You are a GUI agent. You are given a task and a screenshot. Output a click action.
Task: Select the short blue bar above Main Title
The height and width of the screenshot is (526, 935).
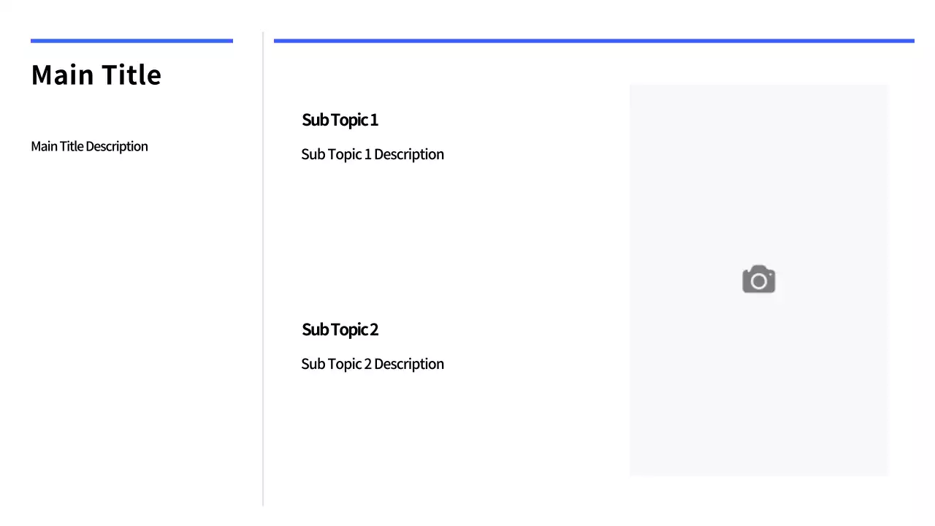click(x=131, y=41)
